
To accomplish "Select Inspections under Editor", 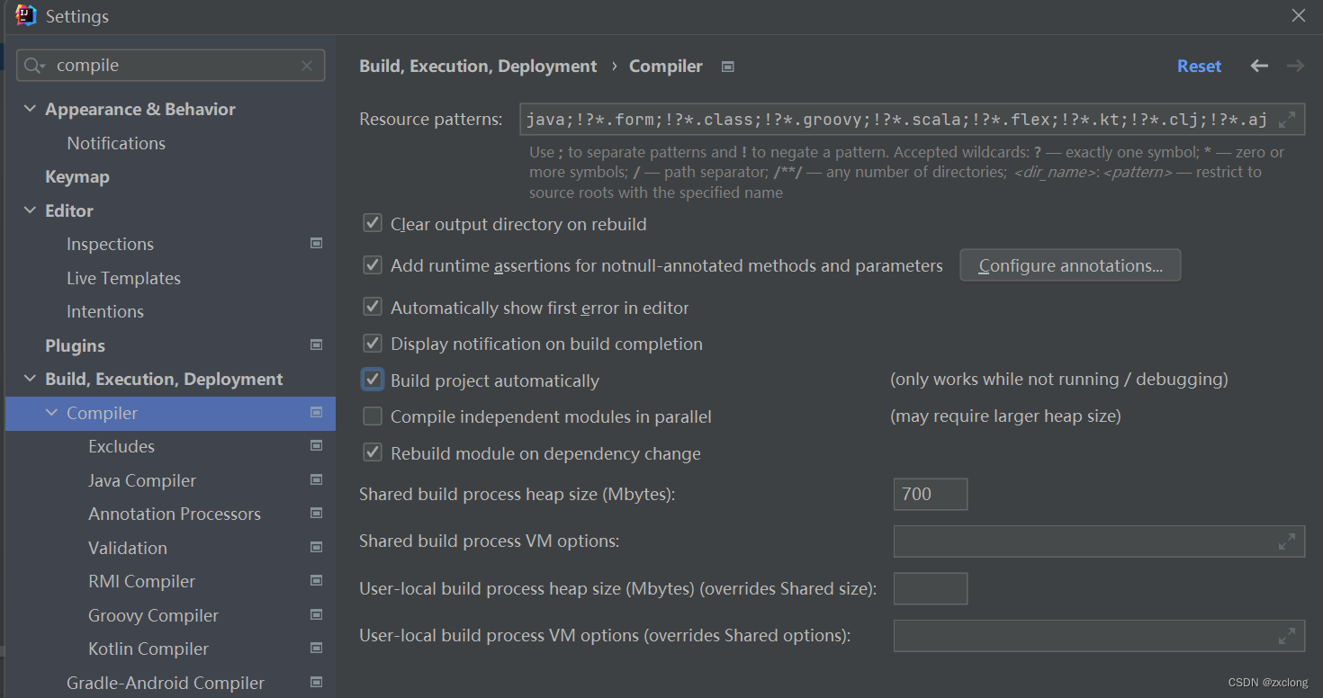I will pyautogui.click(x=110, y=244).
